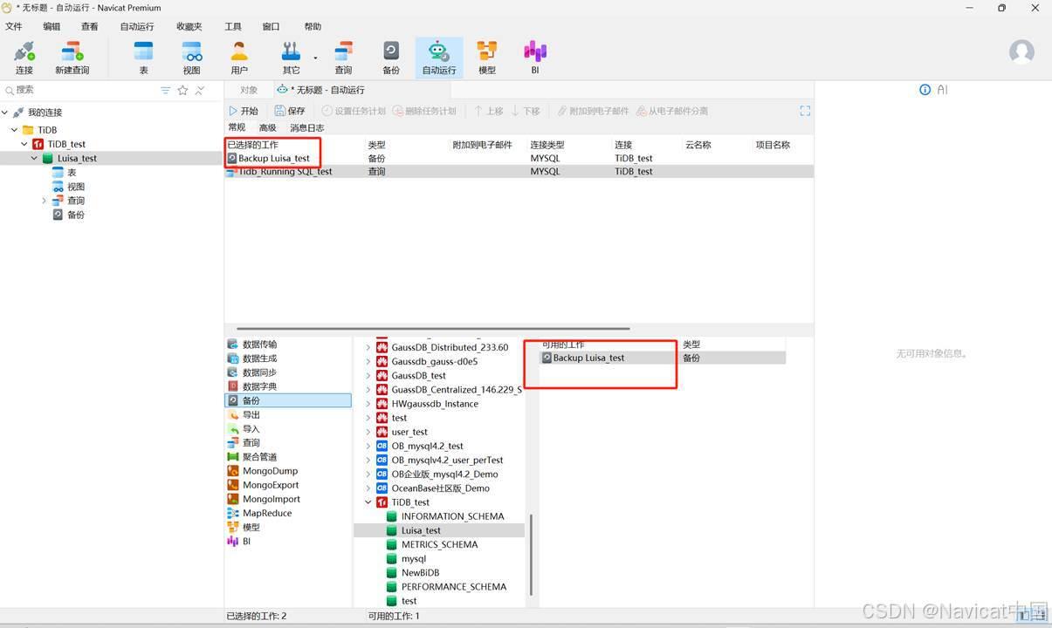The height and width of the screenshot is (628, 1052).
Task: Click the 自动运行 (Automation) toolbar icon
Action: [439, 58]
